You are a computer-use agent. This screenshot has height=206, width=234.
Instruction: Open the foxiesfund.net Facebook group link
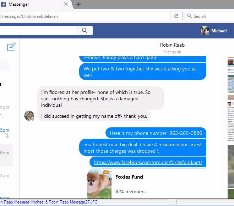[x=148, y=162]
